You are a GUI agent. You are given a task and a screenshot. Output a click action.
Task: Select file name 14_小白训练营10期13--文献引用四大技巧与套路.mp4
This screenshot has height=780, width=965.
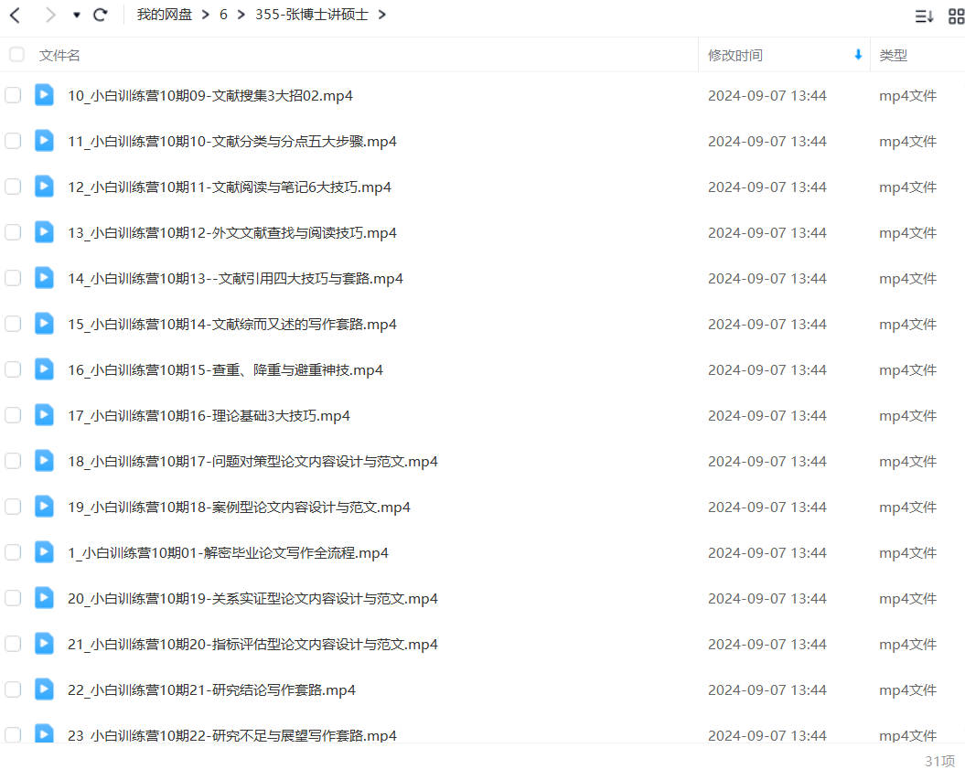[x=235, y=279]
